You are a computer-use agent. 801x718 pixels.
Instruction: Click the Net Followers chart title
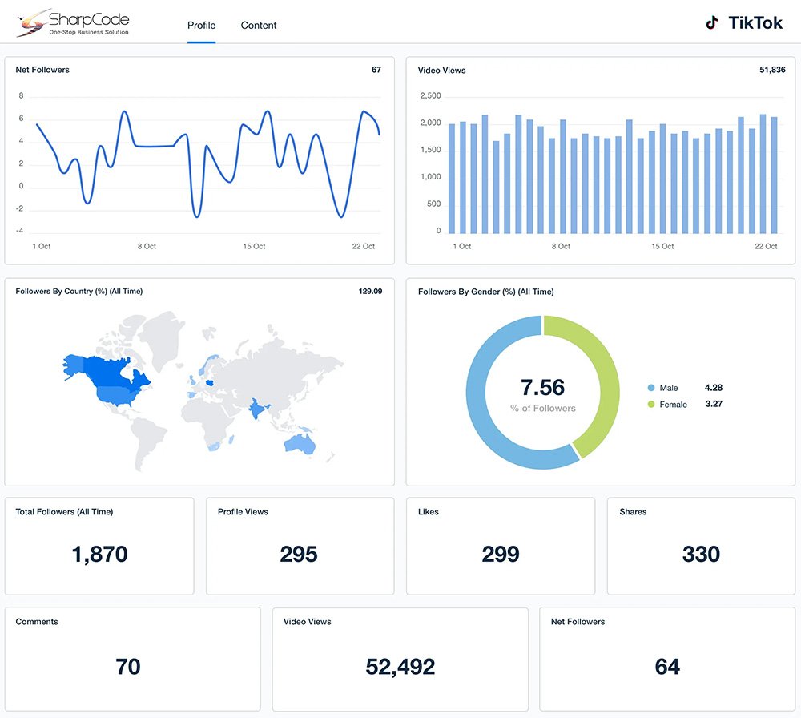[x=42, y=70]
